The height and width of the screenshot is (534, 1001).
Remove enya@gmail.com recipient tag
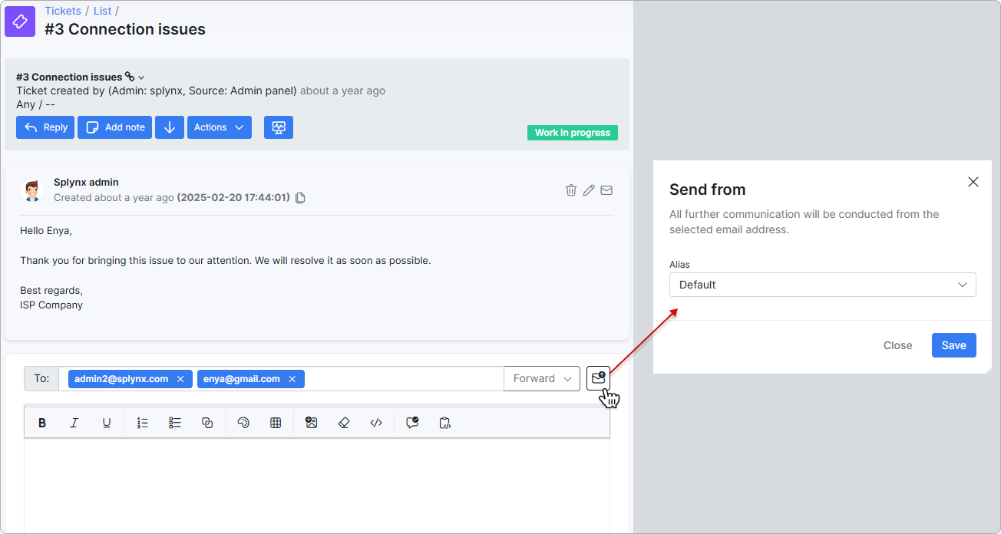pos(292,379)
